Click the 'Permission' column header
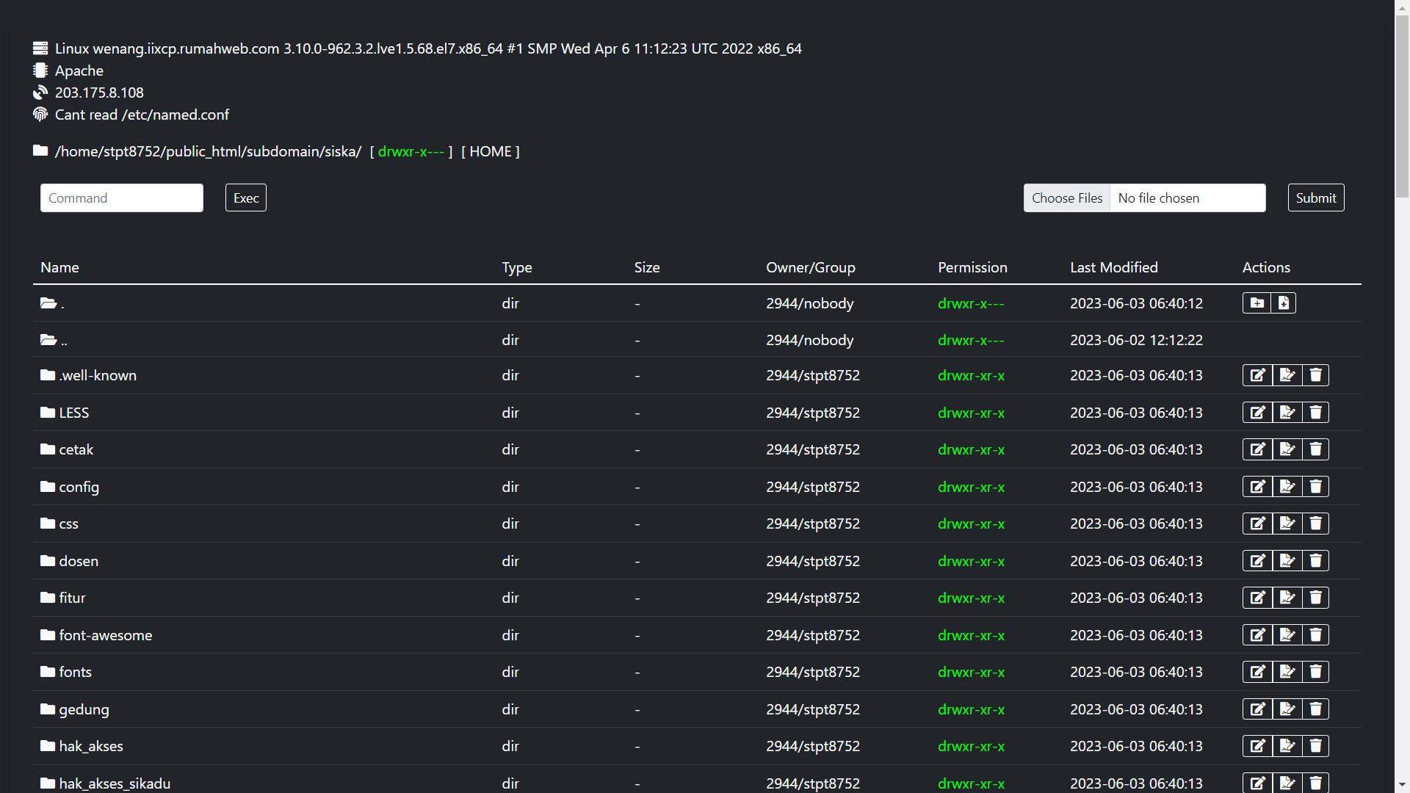 click(x=972, y=267)
